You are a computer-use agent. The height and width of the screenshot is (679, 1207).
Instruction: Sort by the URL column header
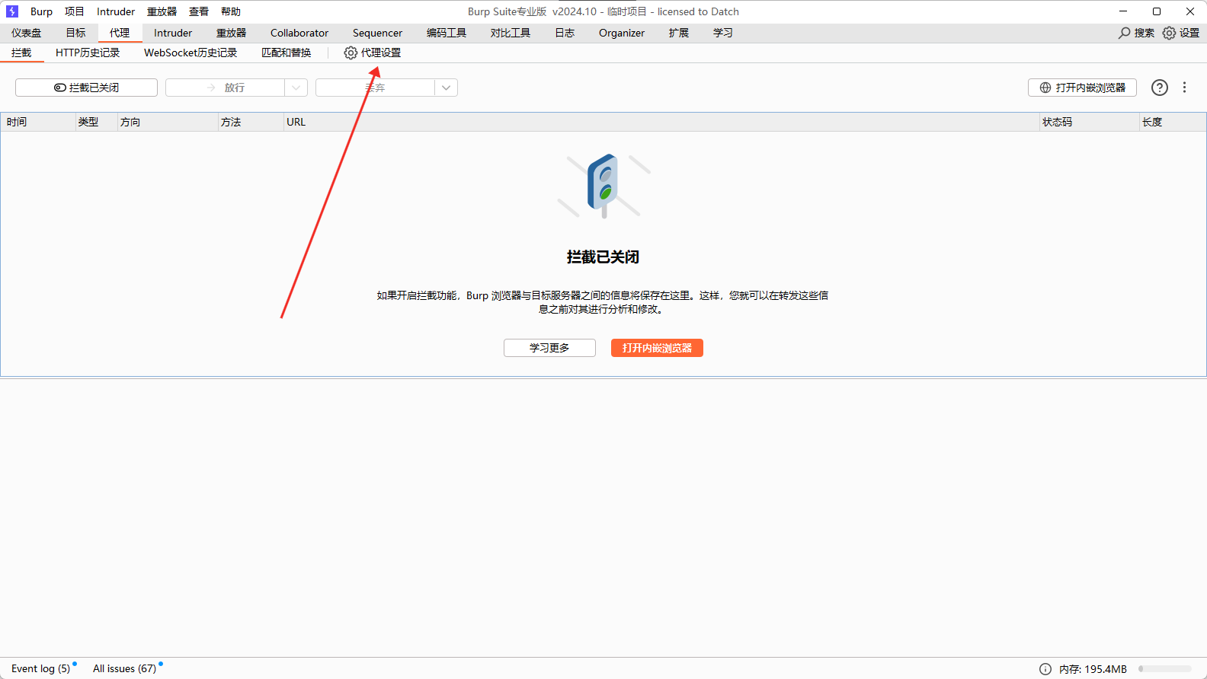[x=661, y=122]
